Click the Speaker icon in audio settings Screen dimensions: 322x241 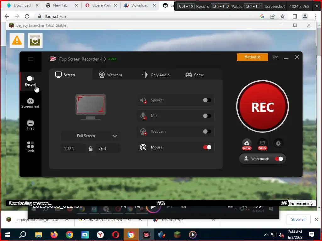coord(143,100)
